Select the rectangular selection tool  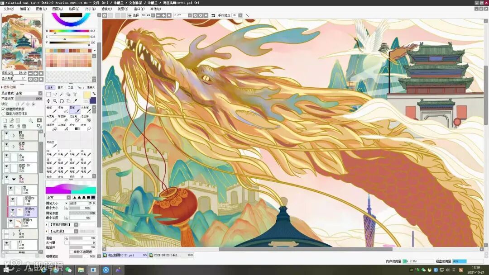click(48, 95)
